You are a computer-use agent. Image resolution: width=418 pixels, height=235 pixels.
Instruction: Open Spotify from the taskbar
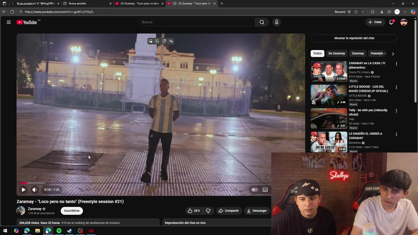click(59, 231)
